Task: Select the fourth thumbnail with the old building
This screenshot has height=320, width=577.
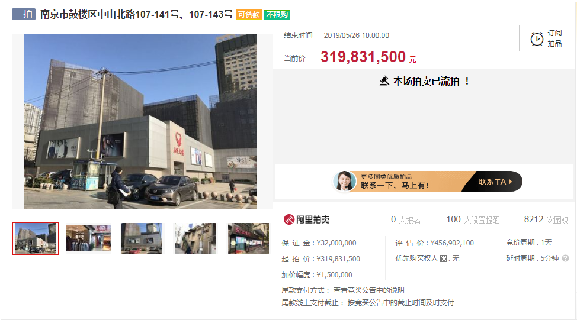Action: [195, 238]
